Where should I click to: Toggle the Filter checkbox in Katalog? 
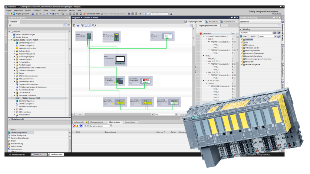[241, 36]
